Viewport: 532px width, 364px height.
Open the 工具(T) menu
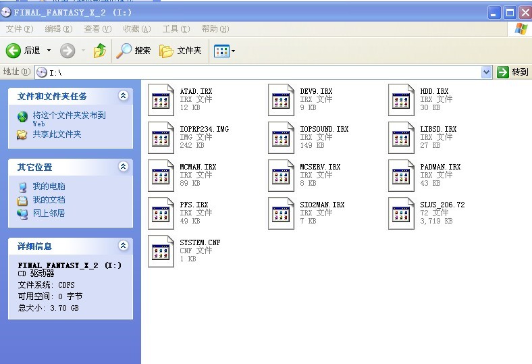pyautogui.click(x=176, y=29)
